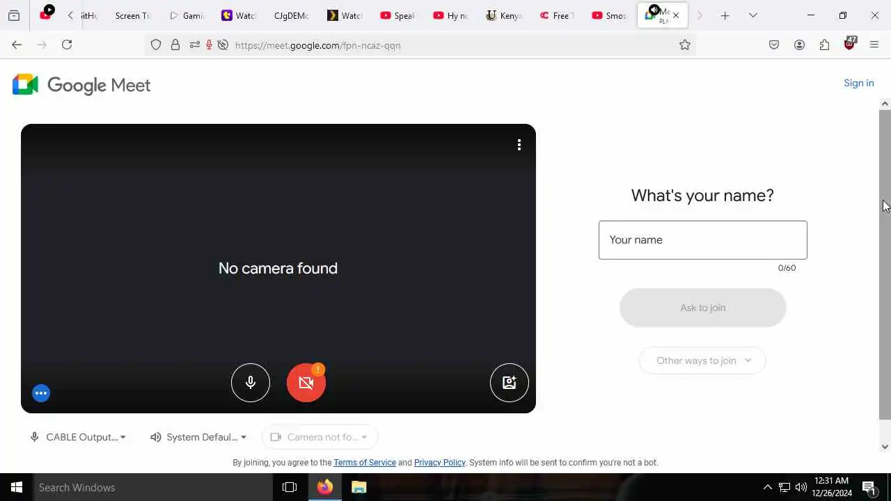The width and height of the screenshot is (891, 501).
Task: Click the Google Meet logo
Action: click(81, 85)
